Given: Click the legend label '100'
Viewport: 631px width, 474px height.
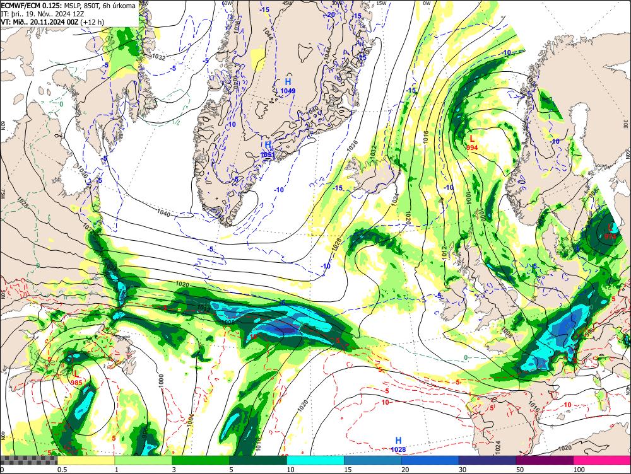Looking at the screenshot, I should pyautogui.click(x=579, y=470).
